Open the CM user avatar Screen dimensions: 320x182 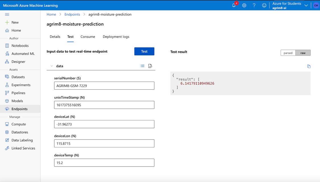[x=316, y=5]
